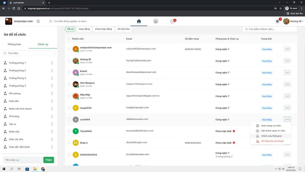
Task: Tick the select-all checkbox in table header
Action: tap(69, 39)
